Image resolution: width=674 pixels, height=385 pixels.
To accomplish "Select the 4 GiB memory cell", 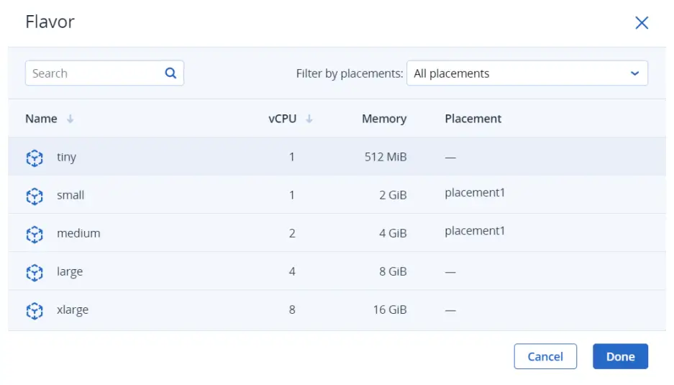I will pos(393,233).
